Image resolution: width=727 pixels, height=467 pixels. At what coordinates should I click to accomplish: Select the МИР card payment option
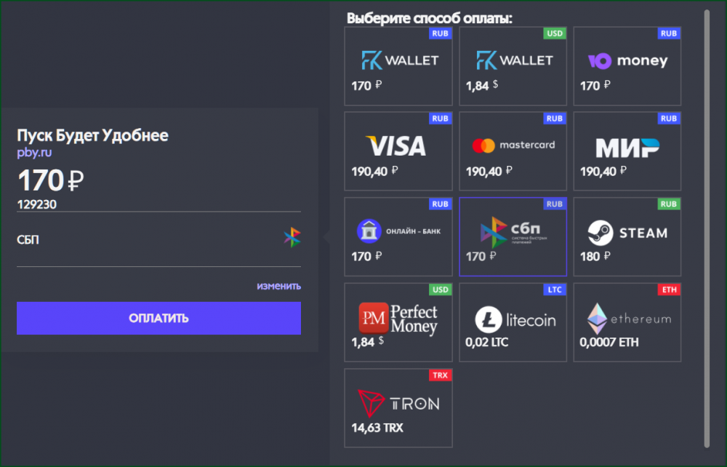click(627, 151)
